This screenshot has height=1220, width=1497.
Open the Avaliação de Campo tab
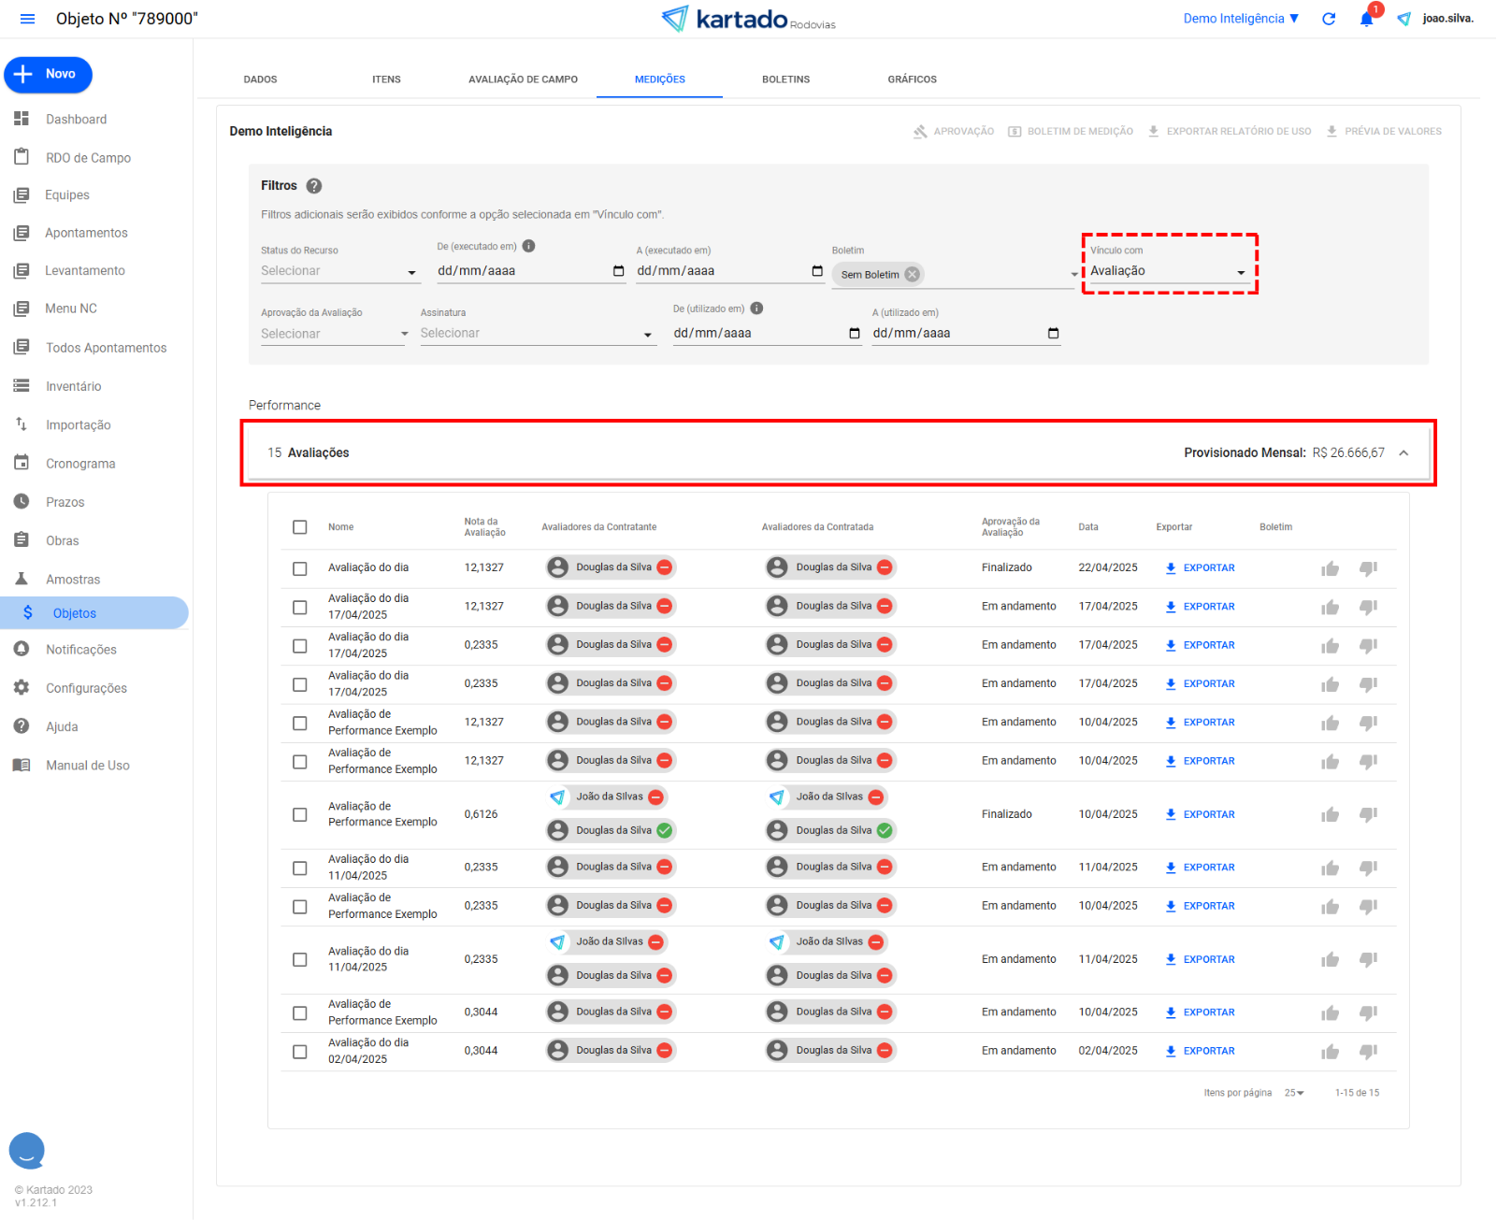[523, 79]
